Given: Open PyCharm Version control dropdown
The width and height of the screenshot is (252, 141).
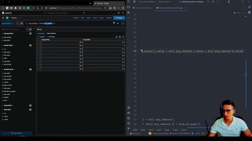Looking at the screenshot, I should pyautogui.click(x=165, y=2).
